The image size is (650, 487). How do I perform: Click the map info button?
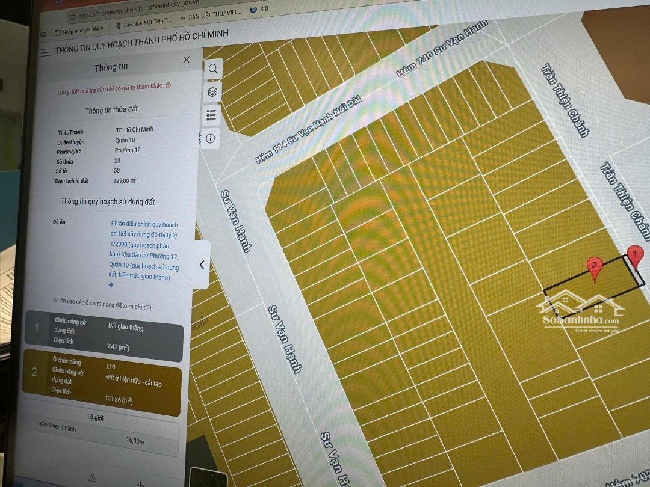[x=211, y=139]
